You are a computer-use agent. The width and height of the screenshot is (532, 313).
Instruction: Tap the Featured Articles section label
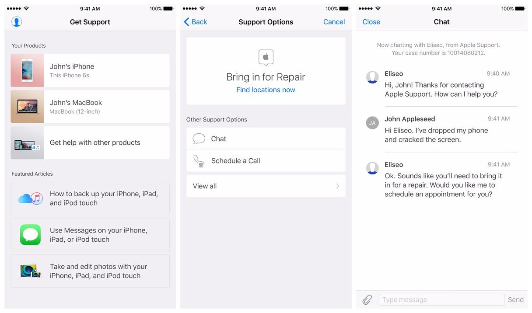pyautogui.click(x=32, y=174)
